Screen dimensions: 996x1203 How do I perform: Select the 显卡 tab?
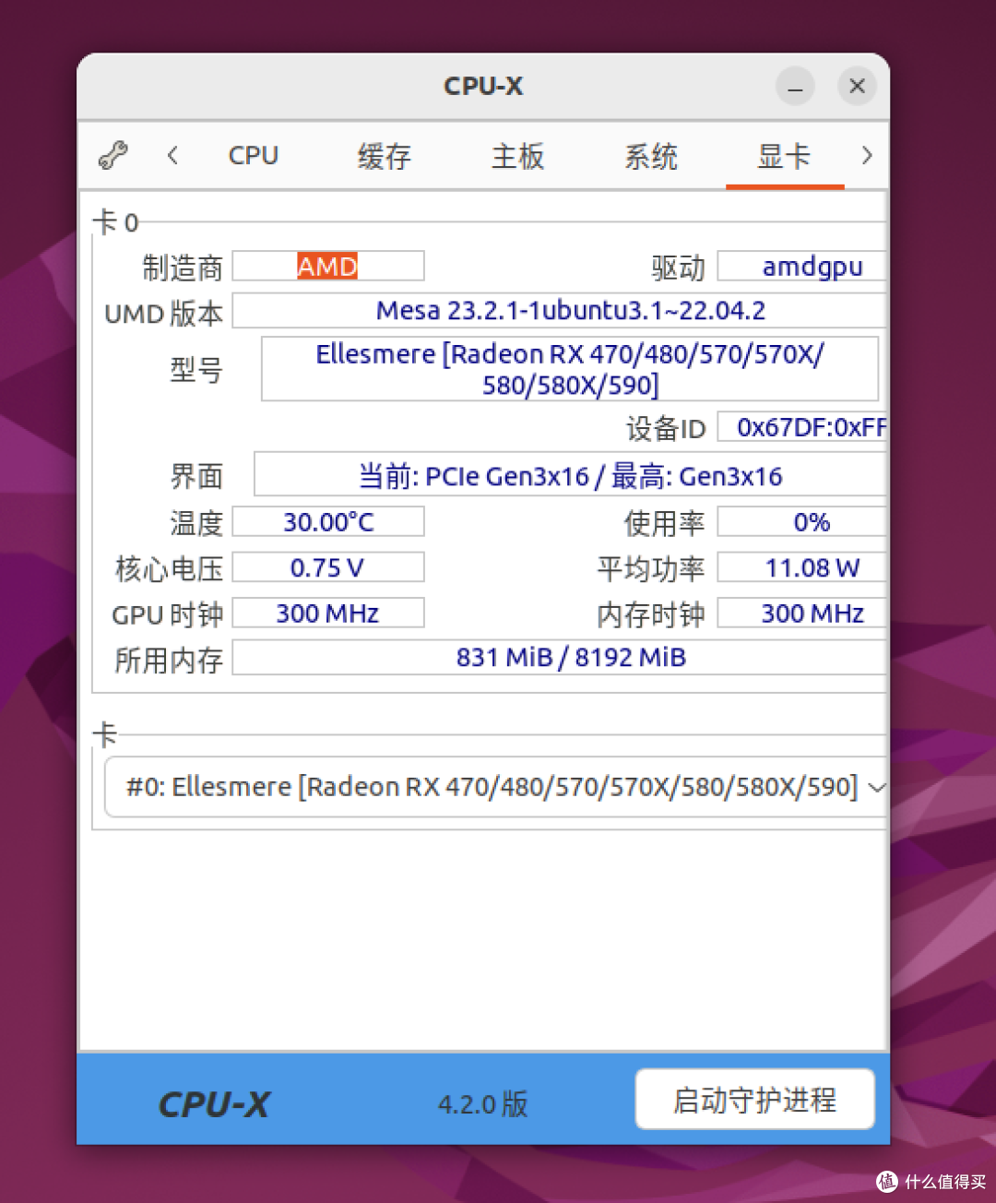point(784,156)
